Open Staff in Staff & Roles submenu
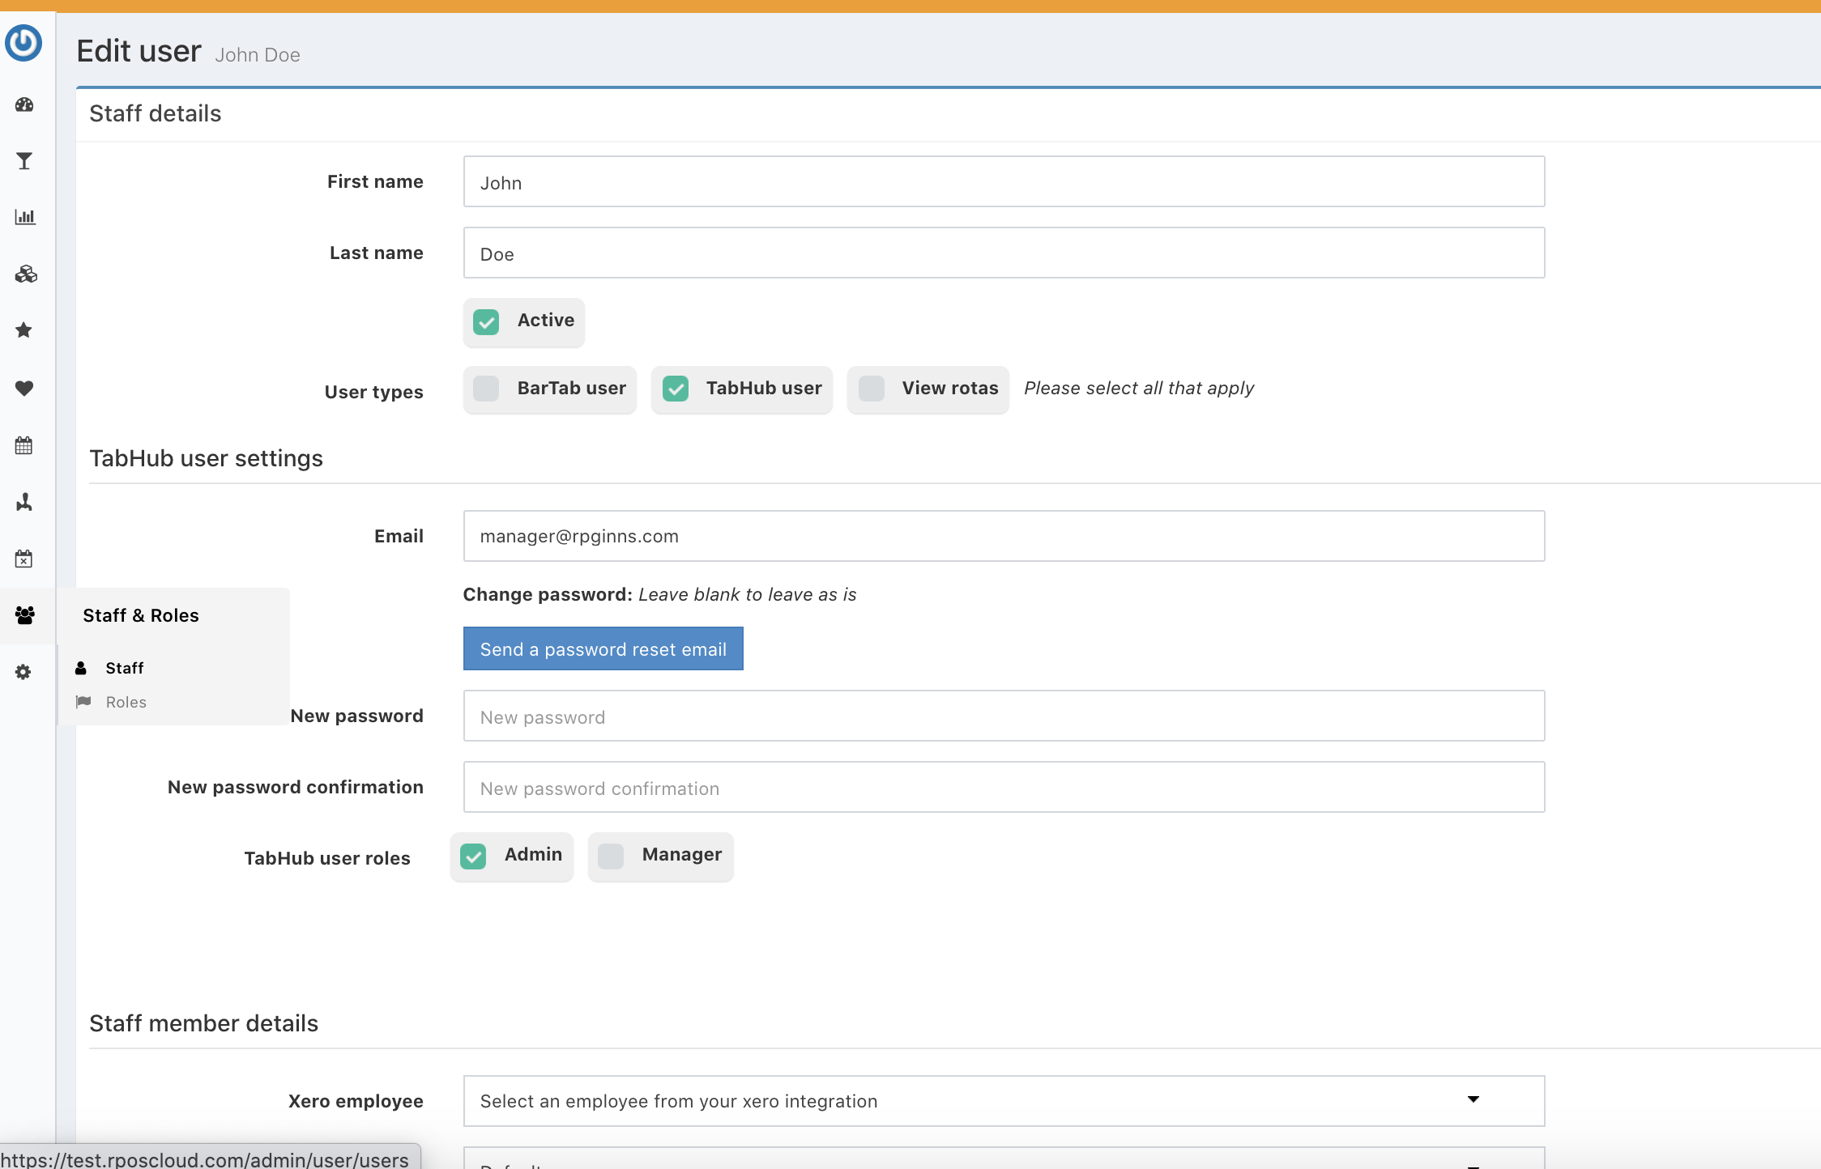Screen dimensions: 1821x1169 tap(124, 668)
